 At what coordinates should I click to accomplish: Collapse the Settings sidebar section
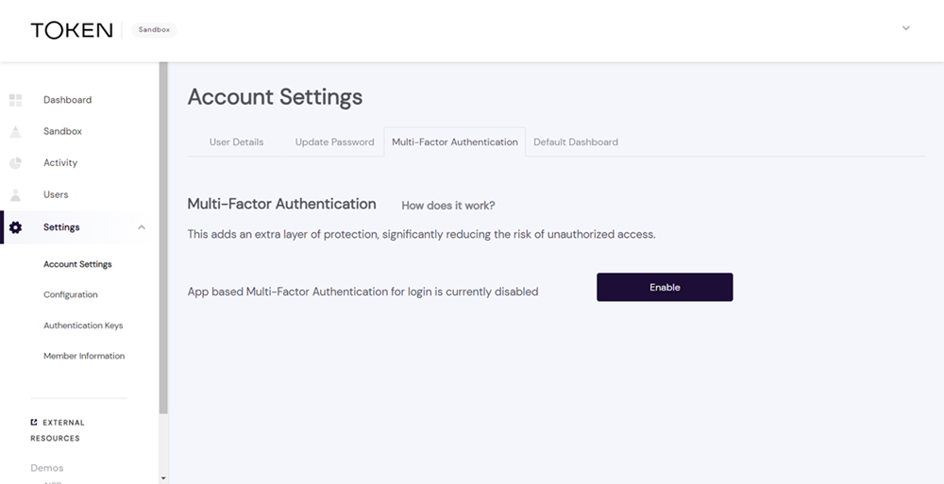point(142,227)
